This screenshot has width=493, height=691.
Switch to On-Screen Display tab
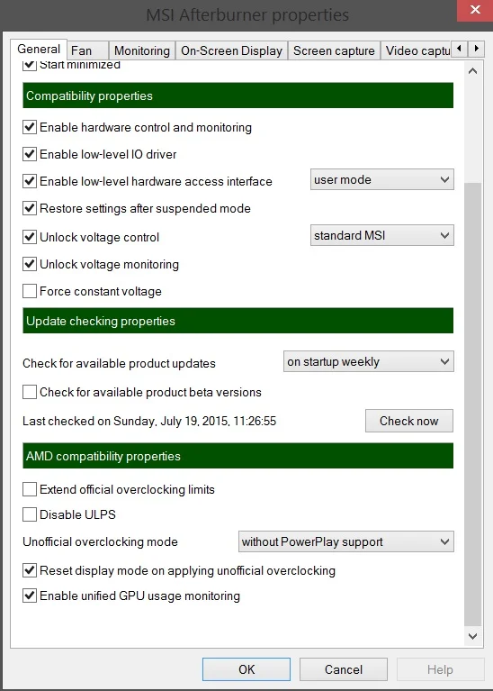(231, 50)
